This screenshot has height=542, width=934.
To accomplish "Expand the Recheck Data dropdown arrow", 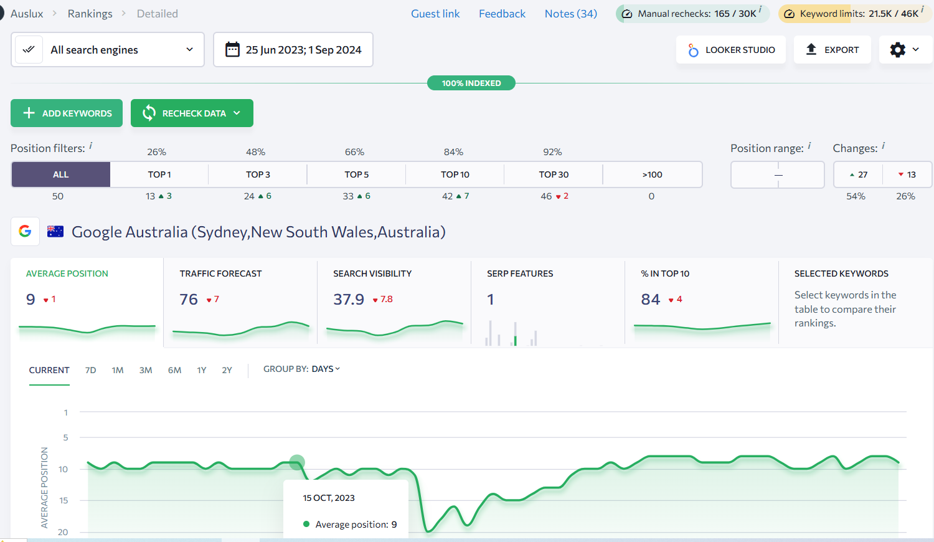I will 237,113.
